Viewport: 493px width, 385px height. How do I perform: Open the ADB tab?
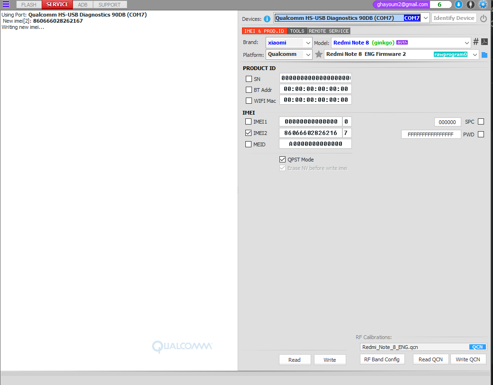83,5
